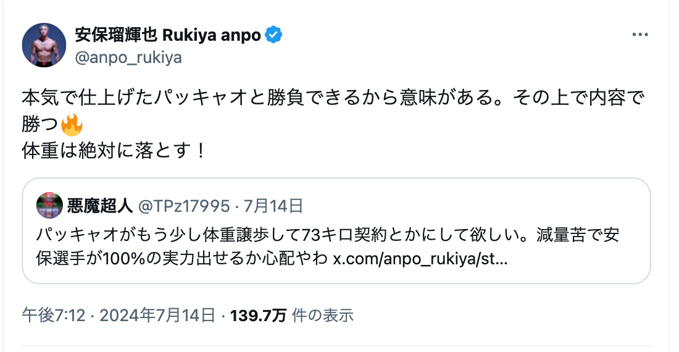This screenshot has height=352, width=679.
Task: Click the line 体重は絶対に落とす！
Action: 113,151
